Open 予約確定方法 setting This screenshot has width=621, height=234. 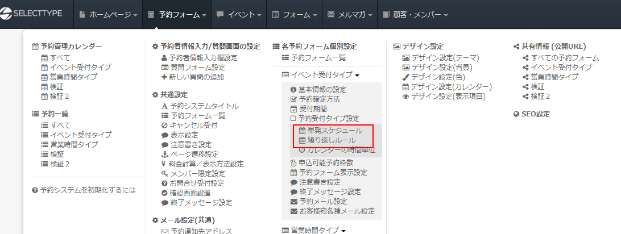tap(315, 99)
